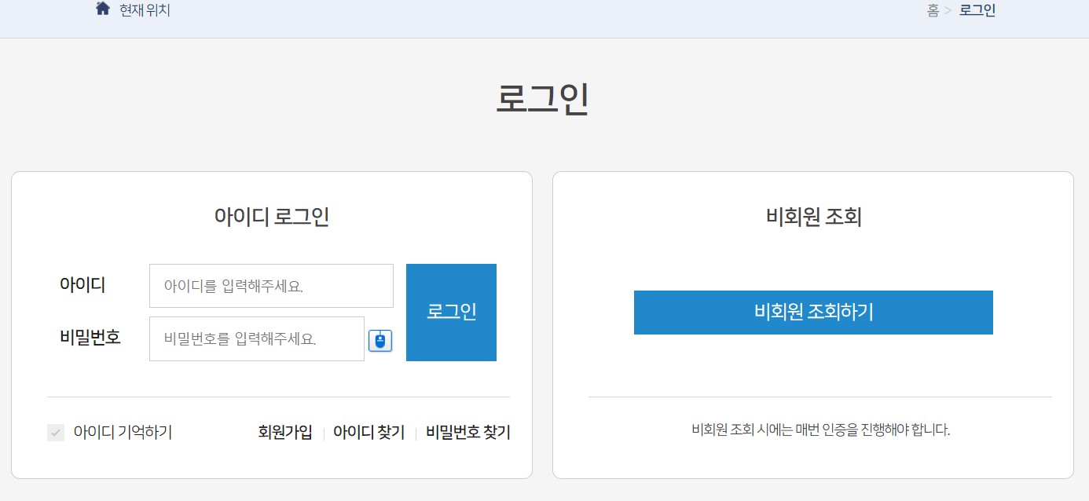1089x501 pixels.
Task: Click the 현재 위치 label
Action: click(x=145, y=10)
